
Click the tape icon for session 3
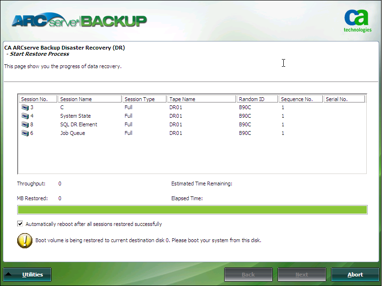click(25, 107)
